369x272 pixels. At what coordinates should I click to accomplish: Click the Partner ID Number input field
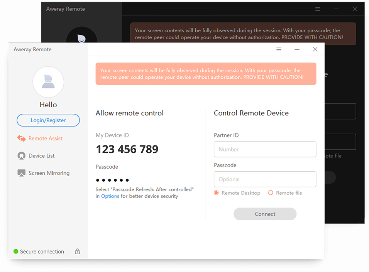pyautogui.click(x=265, y=149)
